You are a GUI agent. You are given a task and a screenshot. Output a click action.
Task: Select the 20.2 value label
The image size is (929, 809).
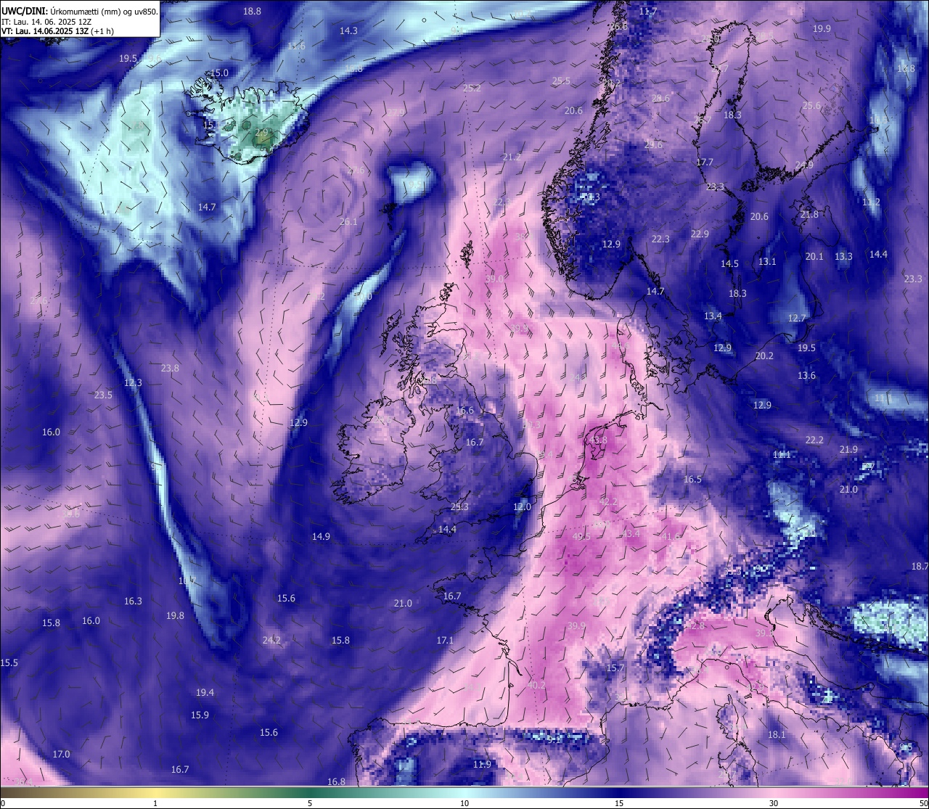tap(764, 356)
